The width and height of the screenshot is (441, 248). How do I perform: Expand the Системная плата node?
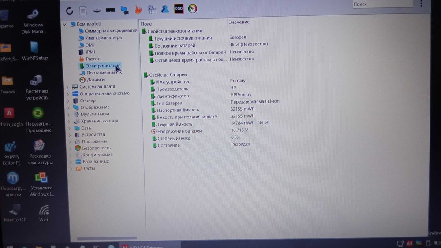point(67,87)
